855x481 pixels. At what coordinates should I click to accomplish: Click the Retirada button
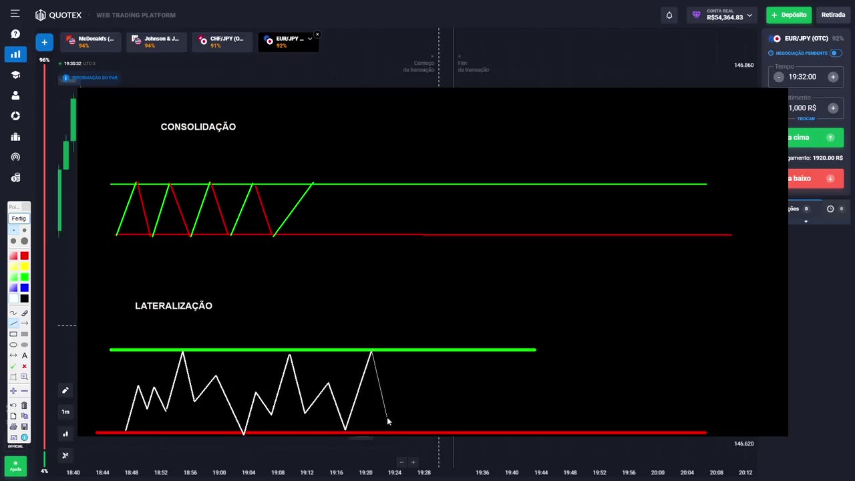click(833, 15)
